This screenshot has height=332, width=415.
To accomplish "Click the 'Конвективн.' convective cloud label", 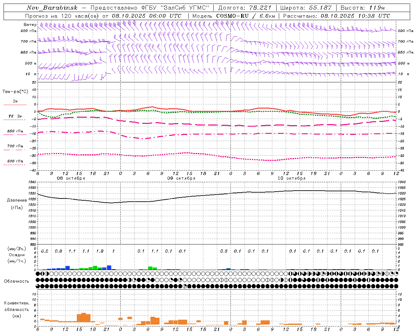I will [x=17, y=303].
